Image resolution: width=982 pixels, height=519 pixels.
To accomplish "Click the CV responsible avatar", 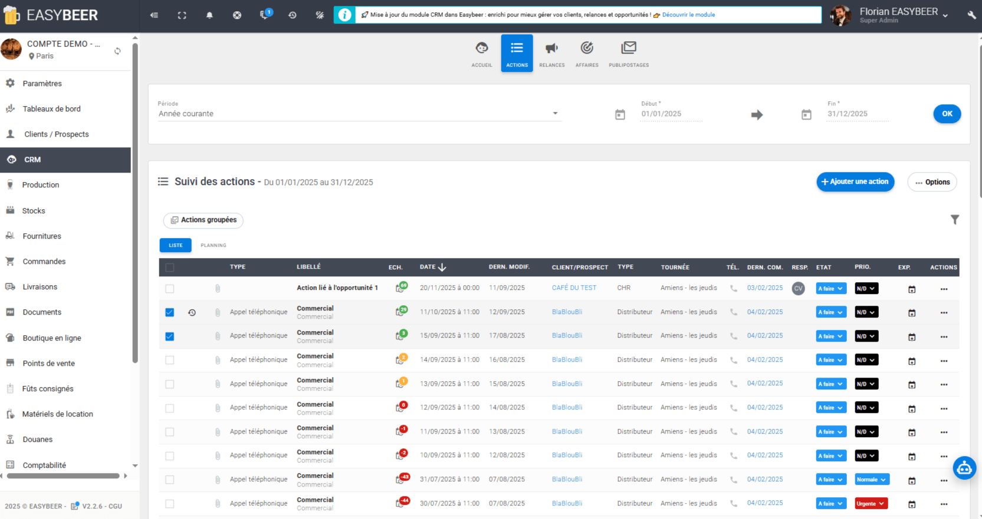I will point(798,289).
